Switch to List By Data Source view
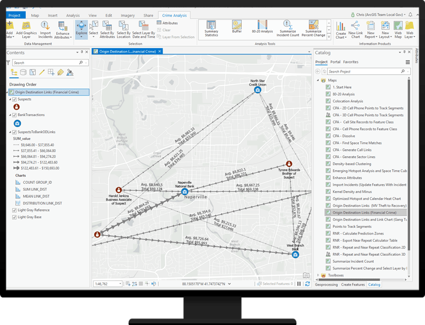This screenshot has height=325, width=425. click(23, 73)
